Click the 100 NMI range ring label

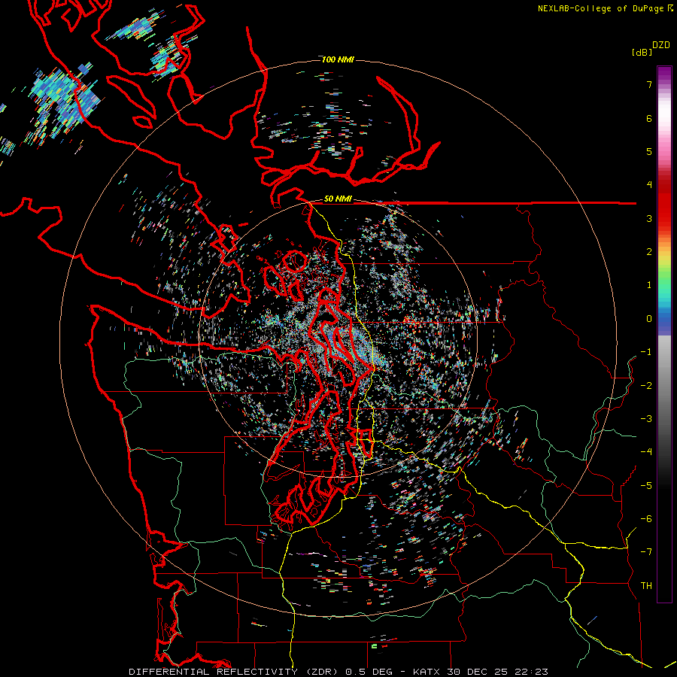click(338, 59)
